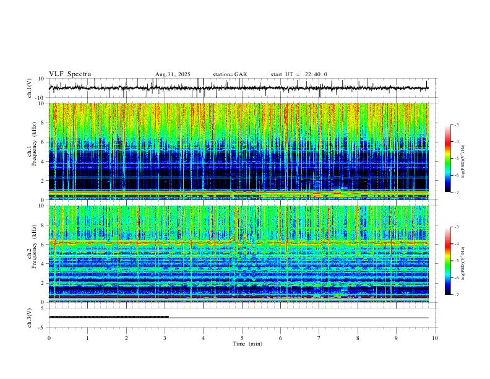The height and width of the screenshot is (379, 490).
Task: Click the "-10" tick on ch.1(V) axis
Action: click(40, 98)
